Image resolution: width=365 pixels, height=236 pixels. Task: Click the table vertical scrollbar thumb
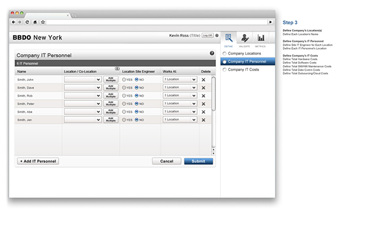tap(214, 94)
